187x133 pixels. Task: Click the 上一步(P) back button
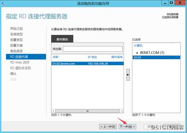click(108, 127)
